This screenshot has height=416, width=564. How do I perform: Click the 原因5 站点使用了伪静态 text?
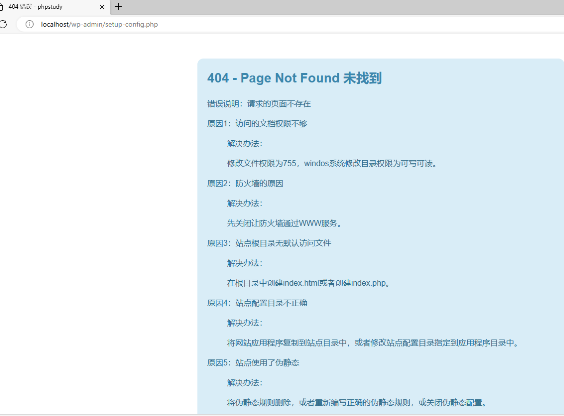tap(253, 363)
